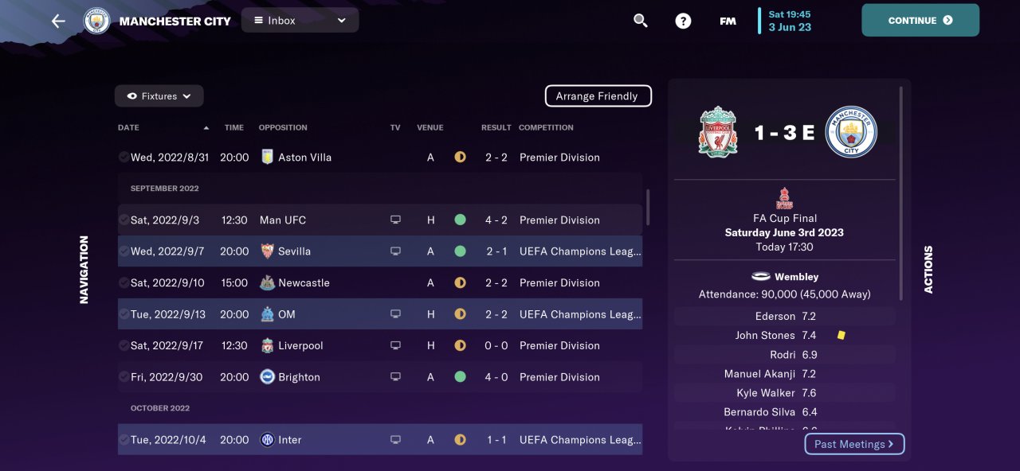This screenshot has height=471, width=1020.
Task: Toggle the checkmark on Brighton fixture row
Action: point(124,377)
